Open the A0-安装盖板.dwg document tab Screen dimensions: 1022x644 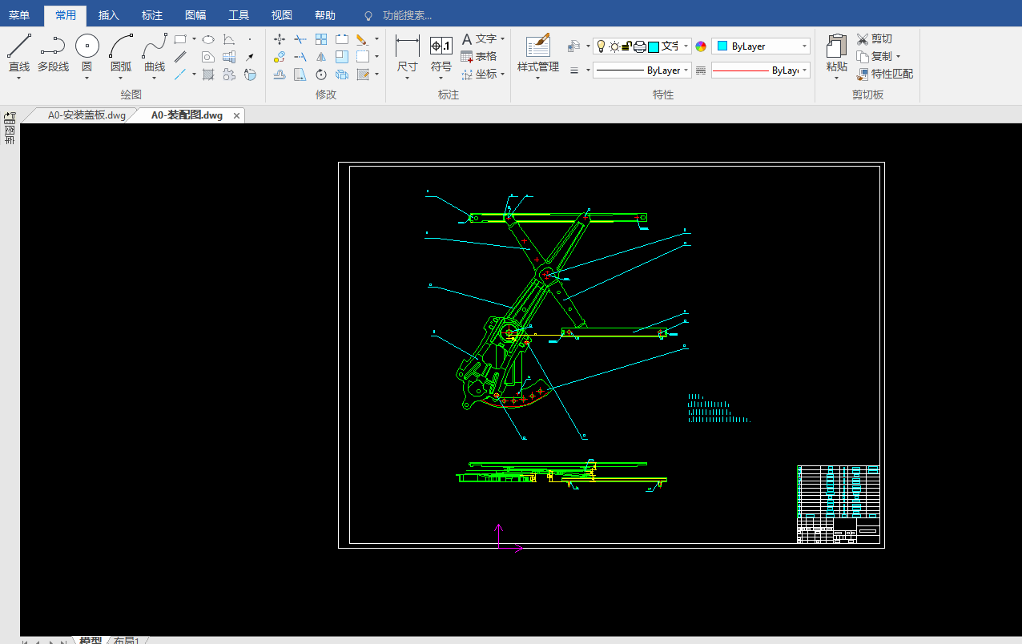(x=86, y=115)
